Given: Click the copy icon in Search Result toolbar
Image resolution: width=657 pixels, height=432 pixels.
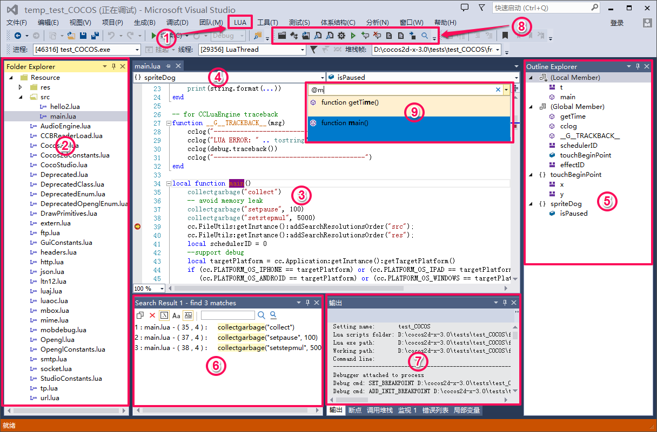Looking at the screenshot, I should (x=140, y=316).
